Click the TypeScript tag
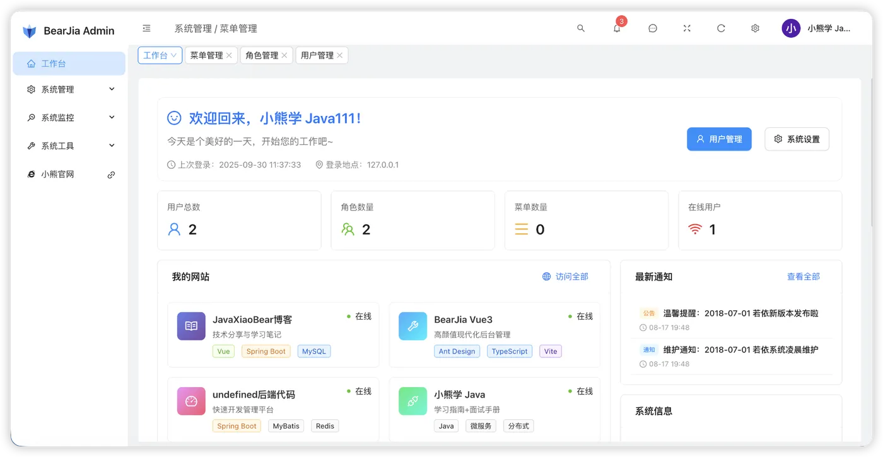This screenshot has height=457, width=883. (510, 352)
